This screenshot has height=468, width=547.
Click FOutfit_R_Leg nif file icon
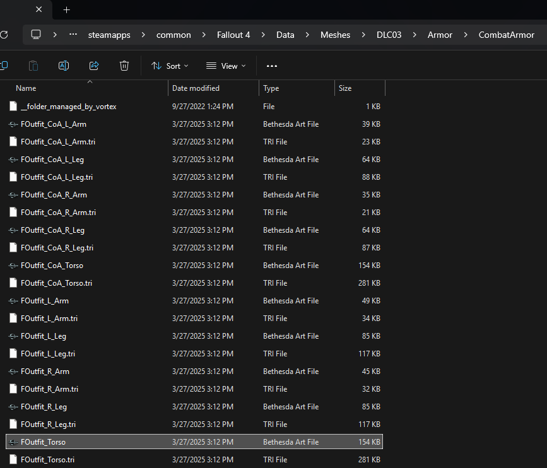pos(13,407)
